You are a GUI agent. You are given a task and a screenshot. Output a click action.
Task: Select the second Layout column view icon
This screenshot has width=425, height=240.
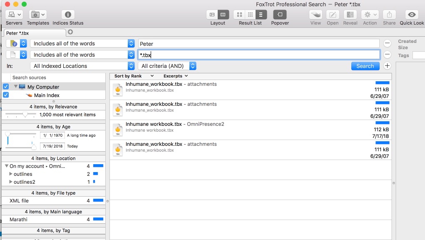pyautogui.click(x=223, y=15)
